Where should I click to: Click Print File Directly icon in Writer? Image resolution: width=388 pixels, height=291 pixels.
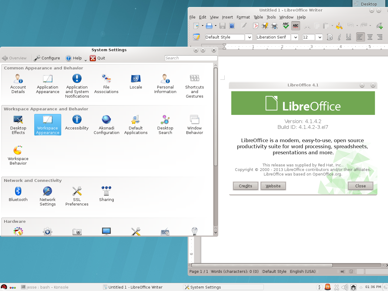(265, 26)
